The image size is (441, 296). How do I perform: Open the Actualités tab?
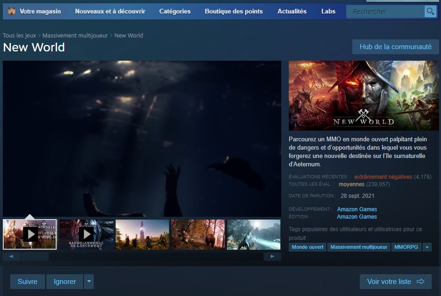(x=292, y=11)
